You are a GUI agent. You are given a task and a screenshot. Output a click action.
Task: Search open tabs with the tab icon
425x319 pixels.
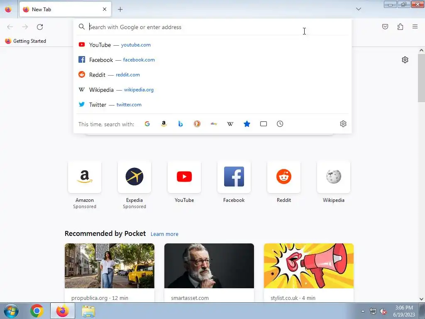click(x=264, y=124)
